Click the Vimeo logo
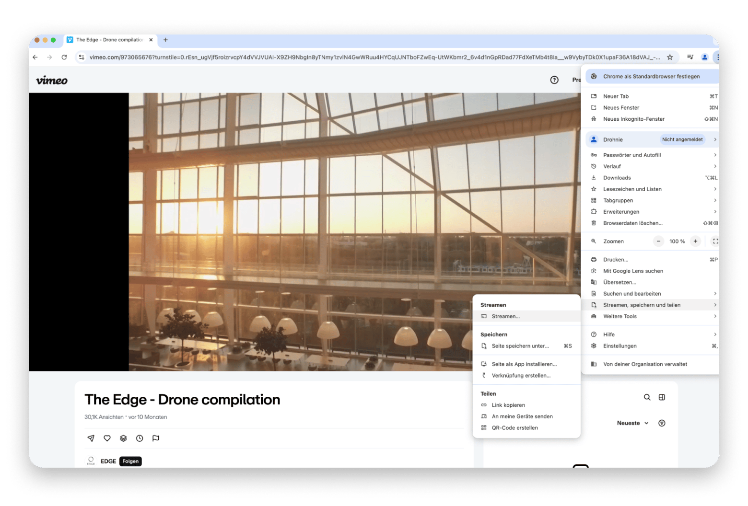Screen dimensions: 748x506 click(52, 80)
